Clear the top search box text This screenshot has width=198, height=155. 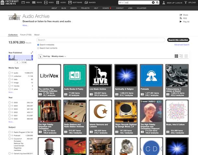(153, 2)
